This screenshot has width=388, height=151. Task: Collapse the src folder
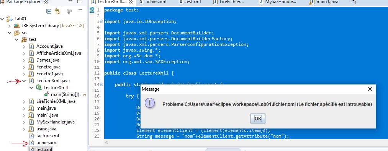(10, 32)
